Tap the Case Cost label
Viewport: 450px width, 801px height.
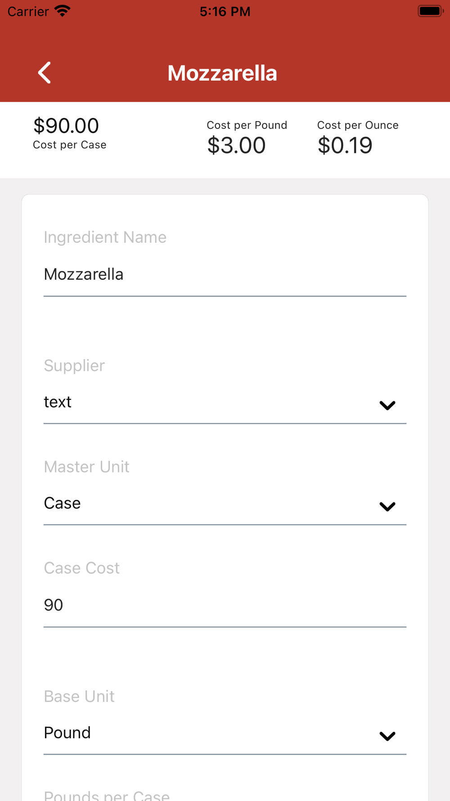pos(81,568)
